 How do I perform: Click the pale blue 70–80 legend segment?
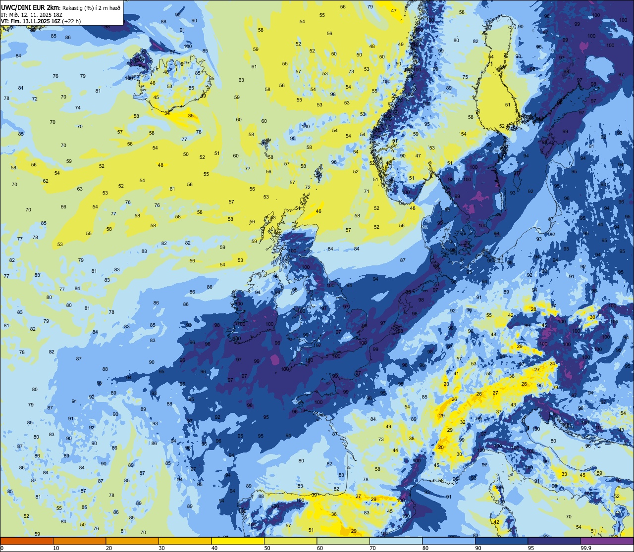click(x=396, y=541)
